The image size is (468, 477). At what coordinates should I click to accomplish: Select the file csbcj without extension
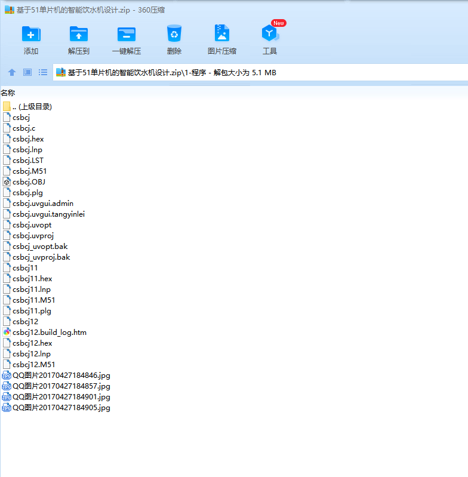17,118
